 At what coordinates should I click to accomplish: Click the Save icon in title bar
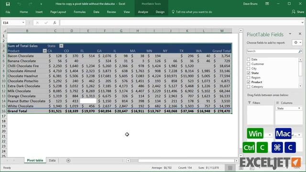(x=8, y=4)
